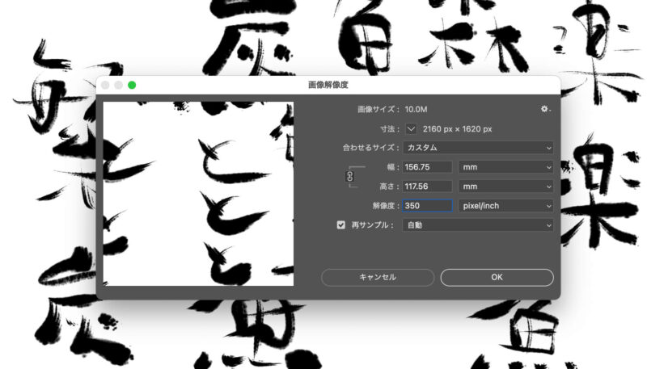The height and width of the screenshot is (369, 647).
Task: Click the 画像解像度 dialog title
Action: (328, 85)
